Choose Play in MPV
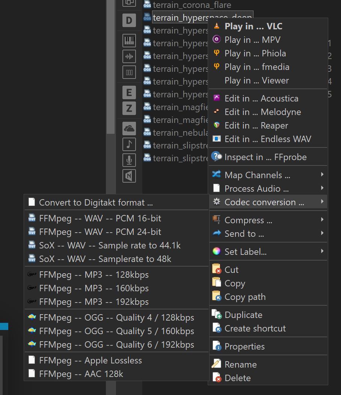341x395 pixels. pos(268,40)
